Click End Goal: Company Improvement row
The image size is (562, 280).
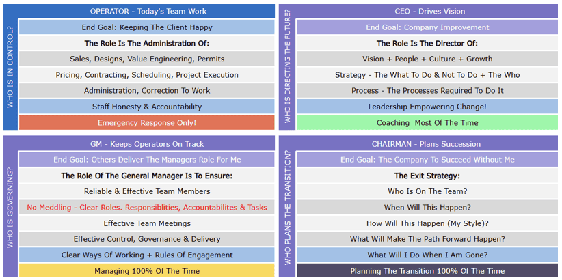427,27
